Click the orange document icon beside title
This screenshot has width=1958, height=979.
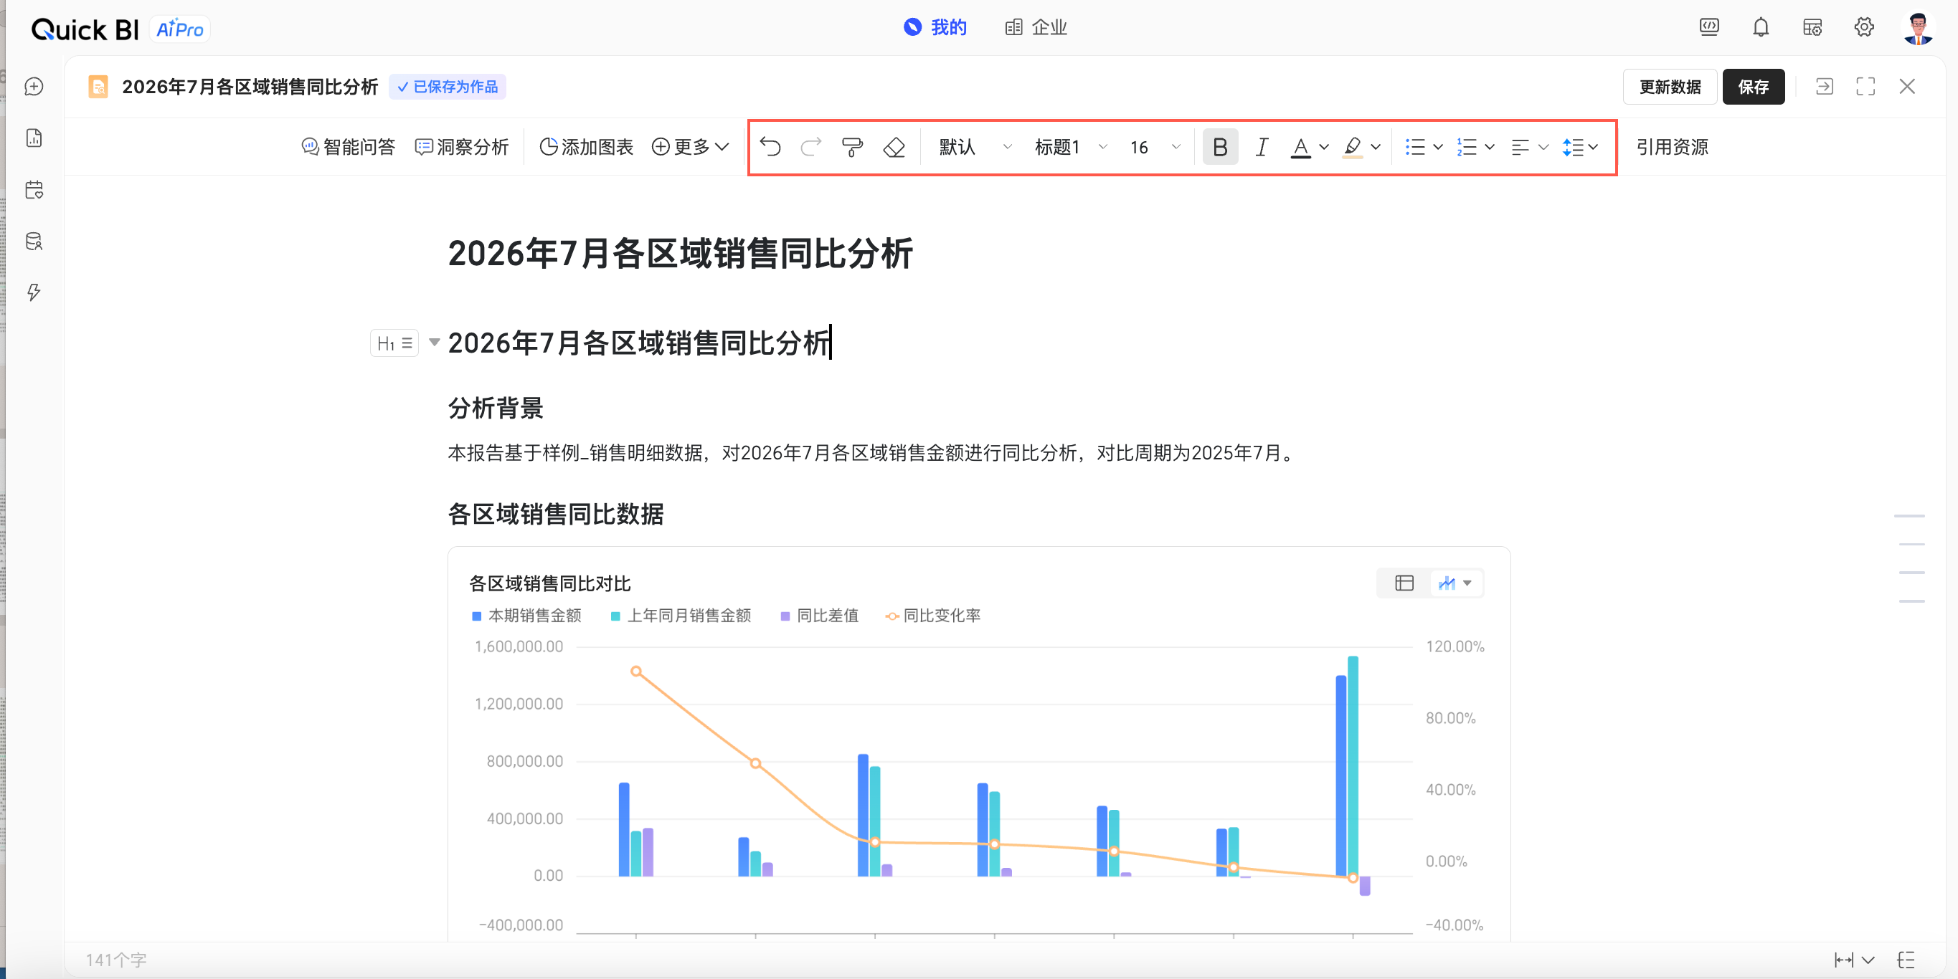tap(98, 87)
